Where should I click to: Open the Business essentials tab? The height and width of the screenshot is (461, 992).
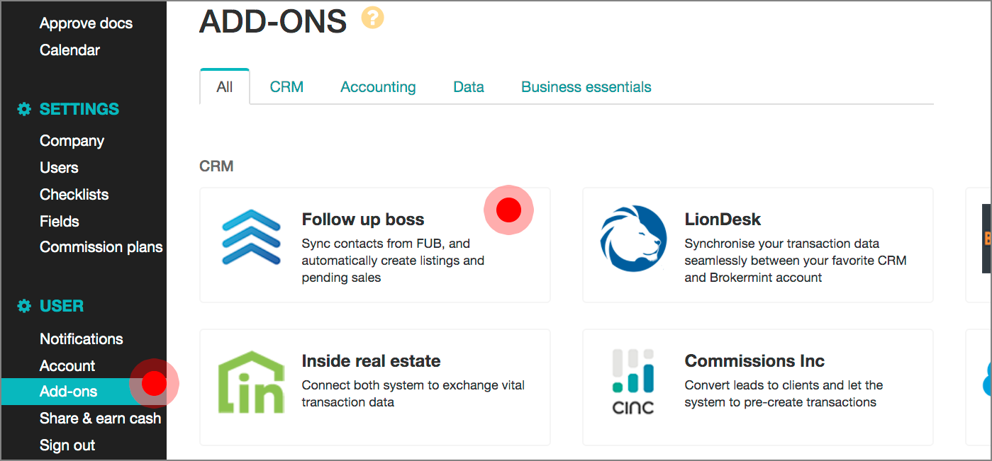pos(586,87)
